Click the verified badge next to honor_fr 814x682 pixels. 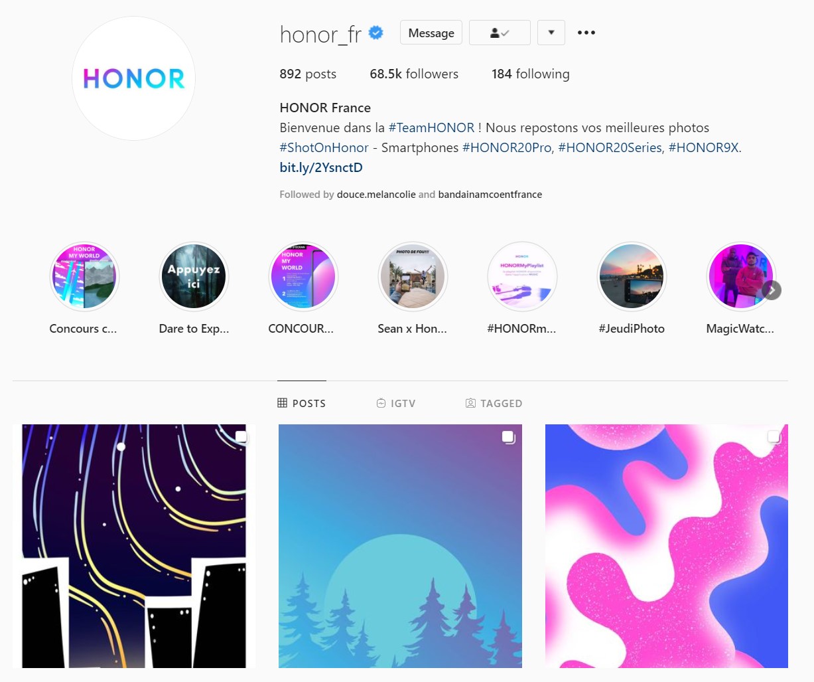click(376, 33)
